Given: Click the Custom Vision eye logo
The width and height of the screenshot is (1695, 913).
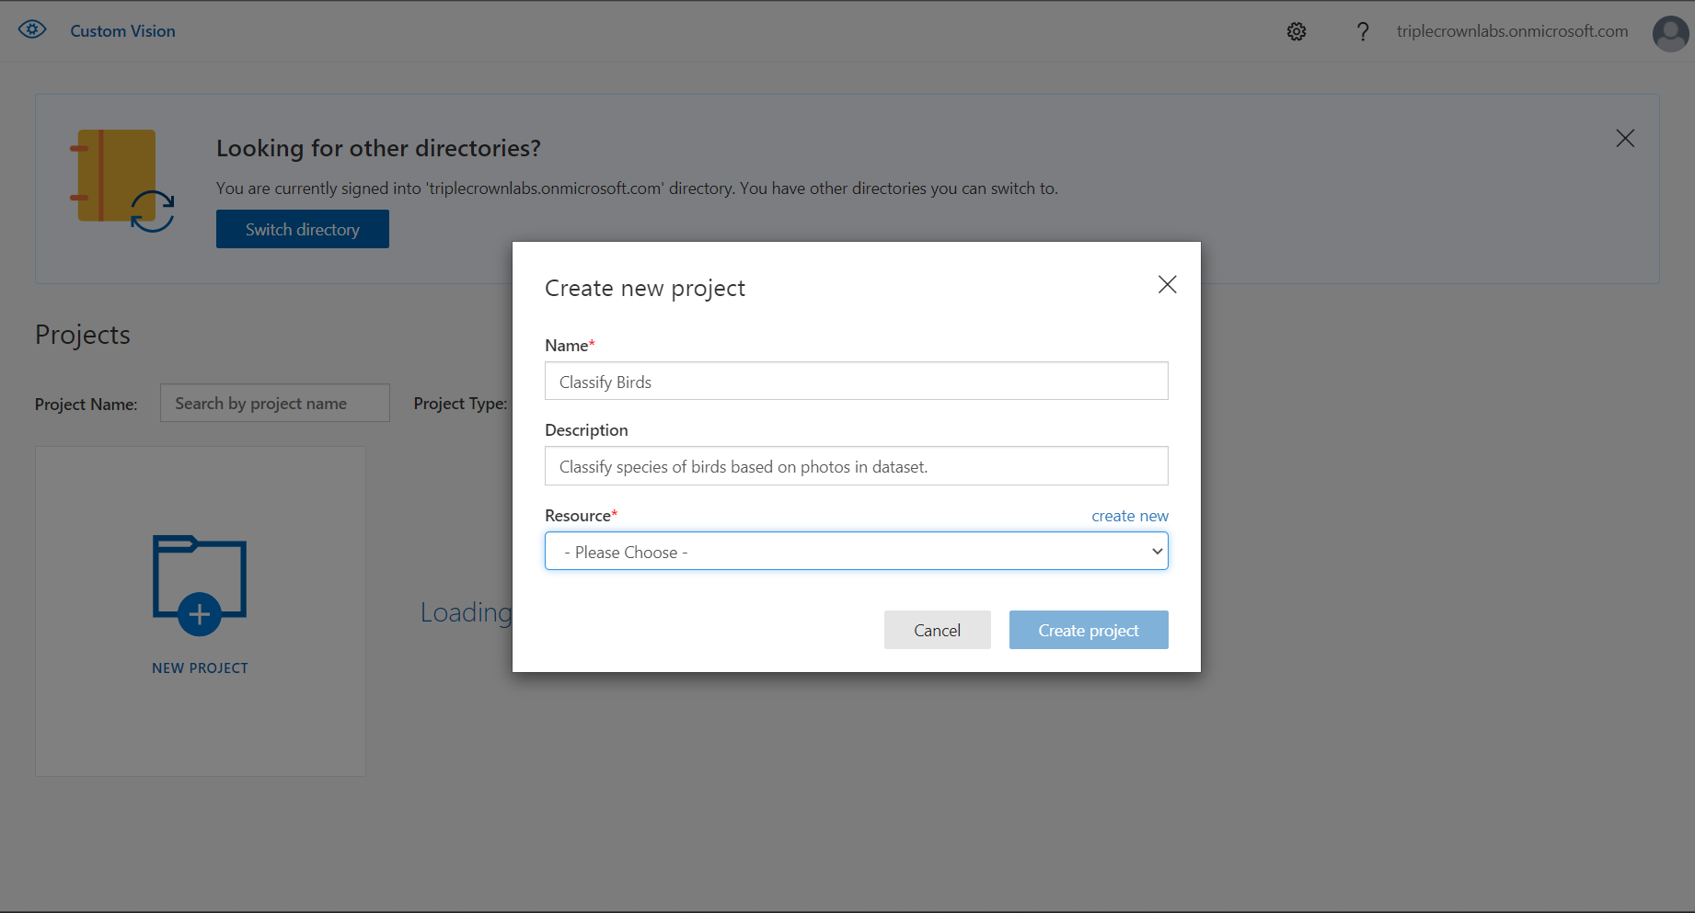Looking at the screenshot, I should [32, 29].
